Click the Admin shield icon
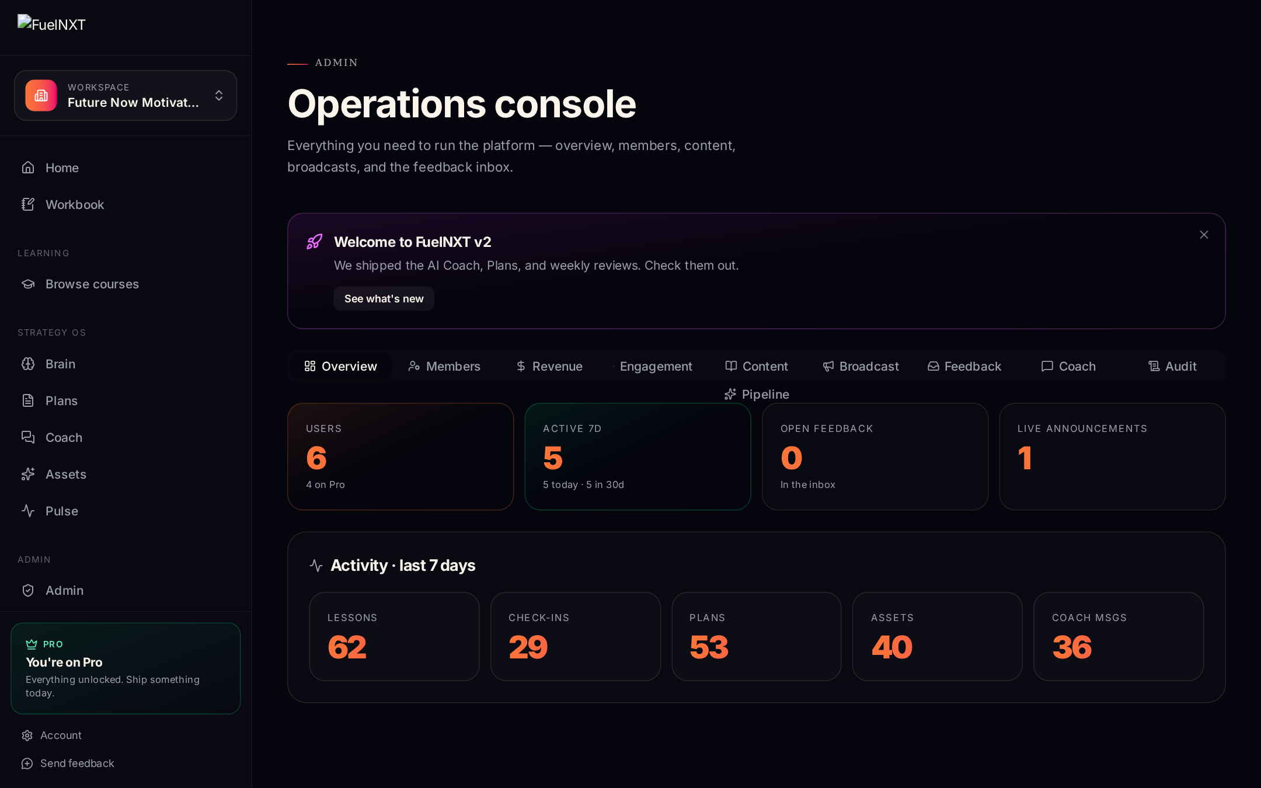This screenshot has width=1261, height=788. click(x=28, y=590)
